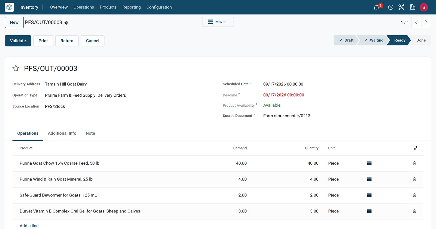436x229 pixels.
Task: Switch to the Additional Info tab
Action: coord(62,133)
